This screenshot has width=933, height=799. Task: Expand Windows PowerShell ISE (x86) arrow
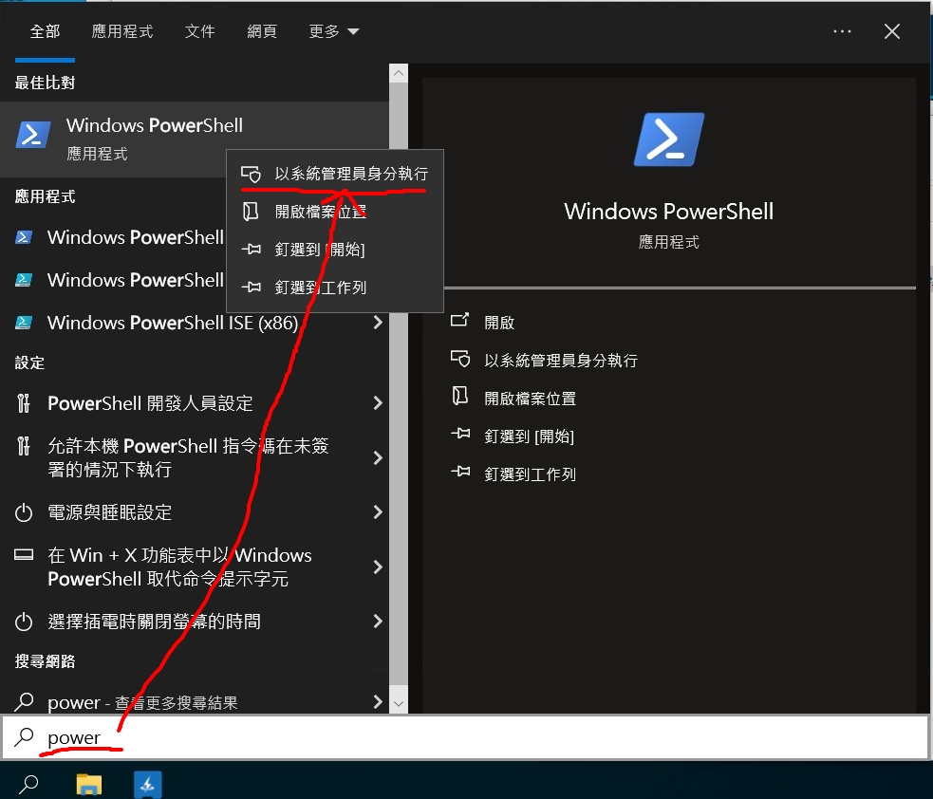tap(377, 323)
